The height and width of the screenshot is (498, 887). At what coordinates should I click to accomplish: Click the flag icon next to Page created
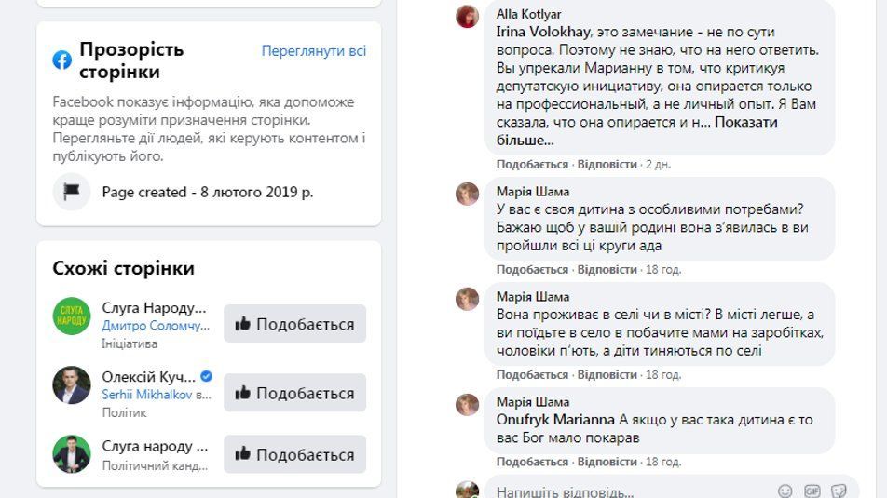(72, 192)
